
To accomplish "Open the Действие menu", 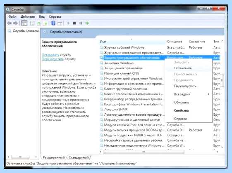I will click(x=28, y=16).
